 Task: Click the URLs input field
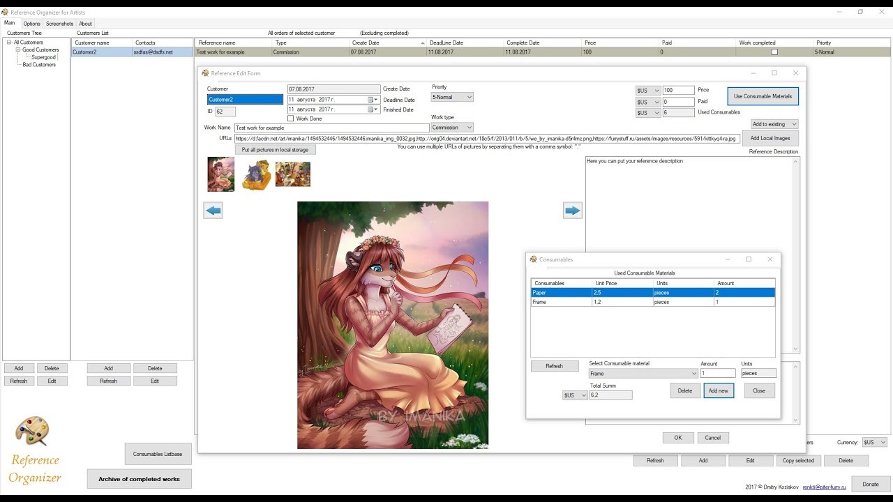(x=487, y=139)
